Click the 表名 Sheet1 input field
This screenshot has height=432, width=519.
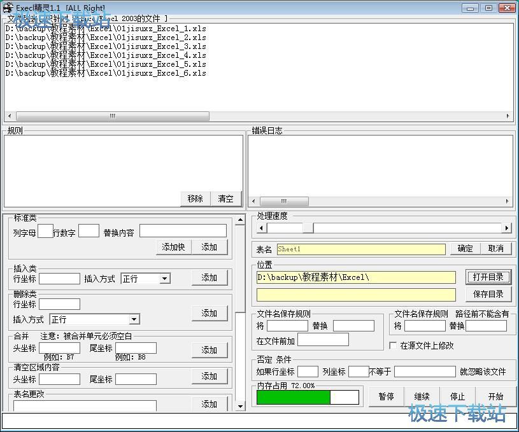coord(360,249)
